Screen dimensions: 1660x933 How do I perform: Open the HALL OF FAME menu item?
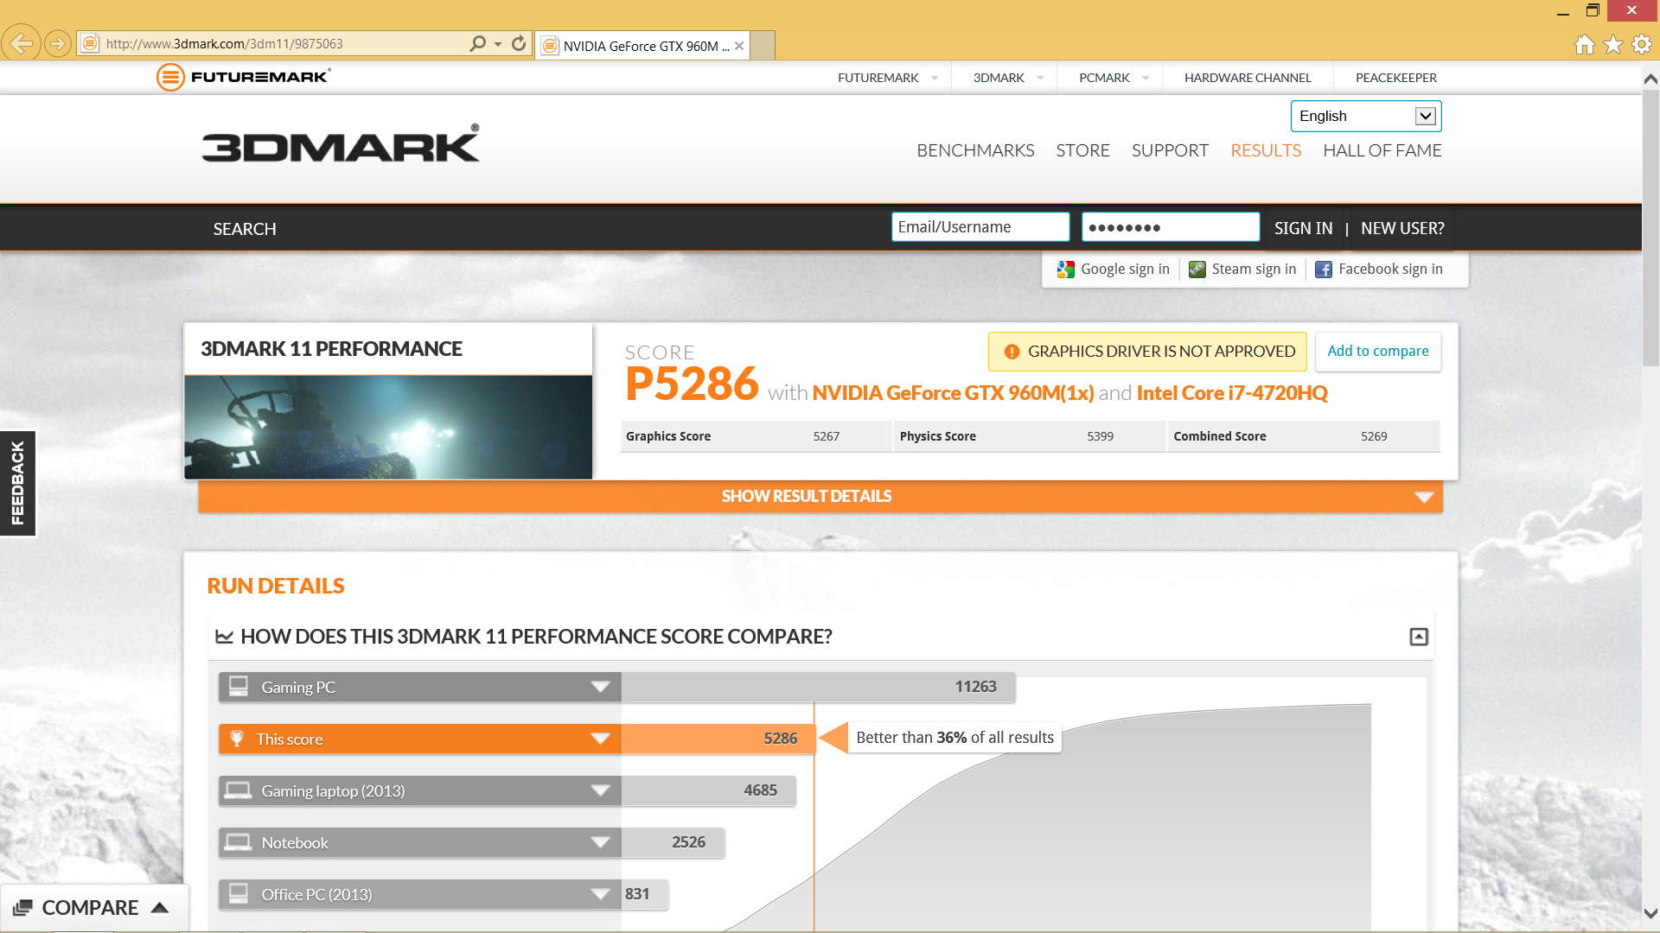click(1382, 150)
